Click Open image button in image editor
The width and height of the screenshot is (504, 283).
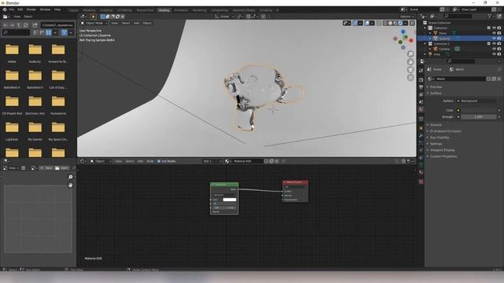point(61,167)
